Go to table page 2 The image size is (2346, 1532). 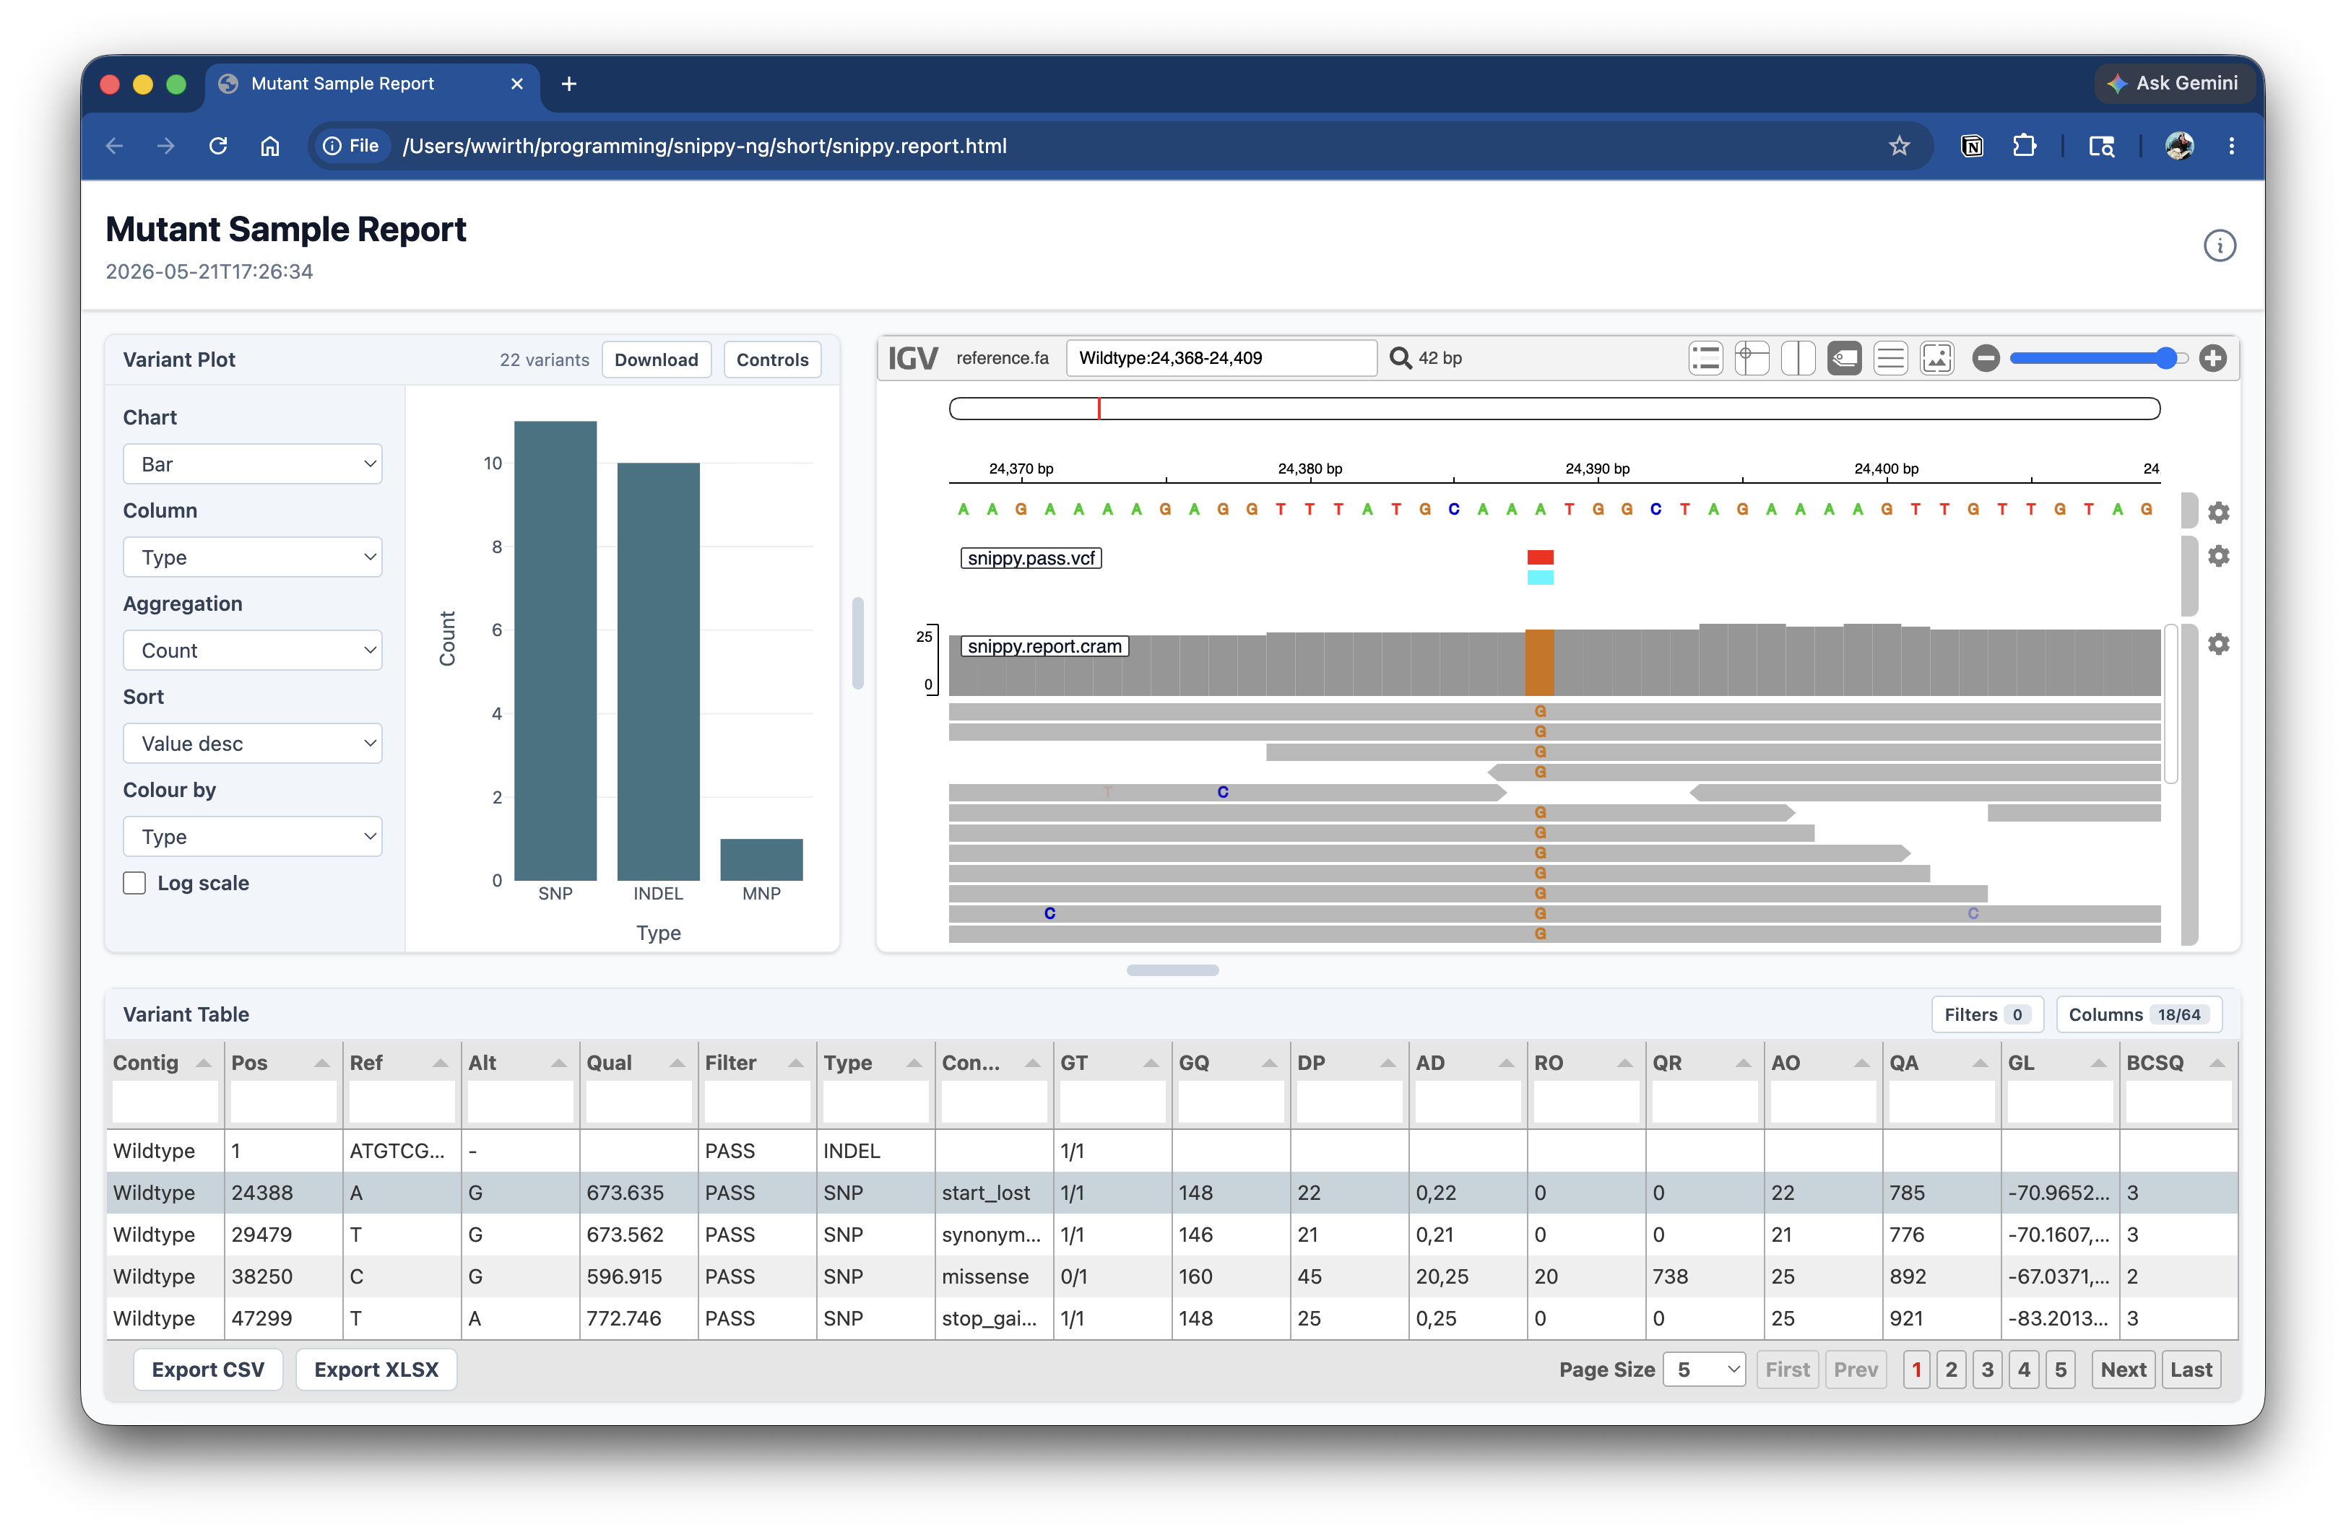pyautogui.click(x=1951, y=1370)
